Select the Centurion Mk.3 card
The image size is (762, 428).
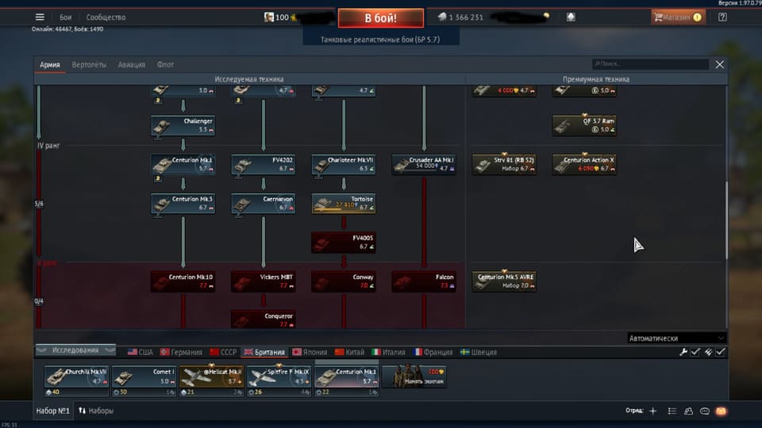183,204
